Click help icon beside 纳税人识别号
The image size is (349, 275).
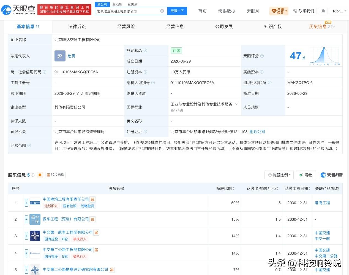click(153, 83)
